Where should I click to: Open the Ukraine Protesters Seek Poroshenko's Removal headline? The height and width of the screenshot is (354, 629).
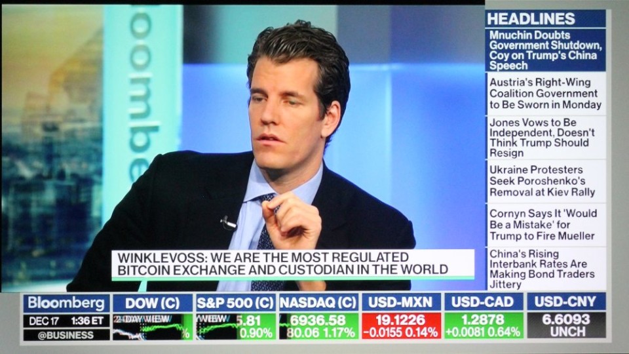[545, 181]
